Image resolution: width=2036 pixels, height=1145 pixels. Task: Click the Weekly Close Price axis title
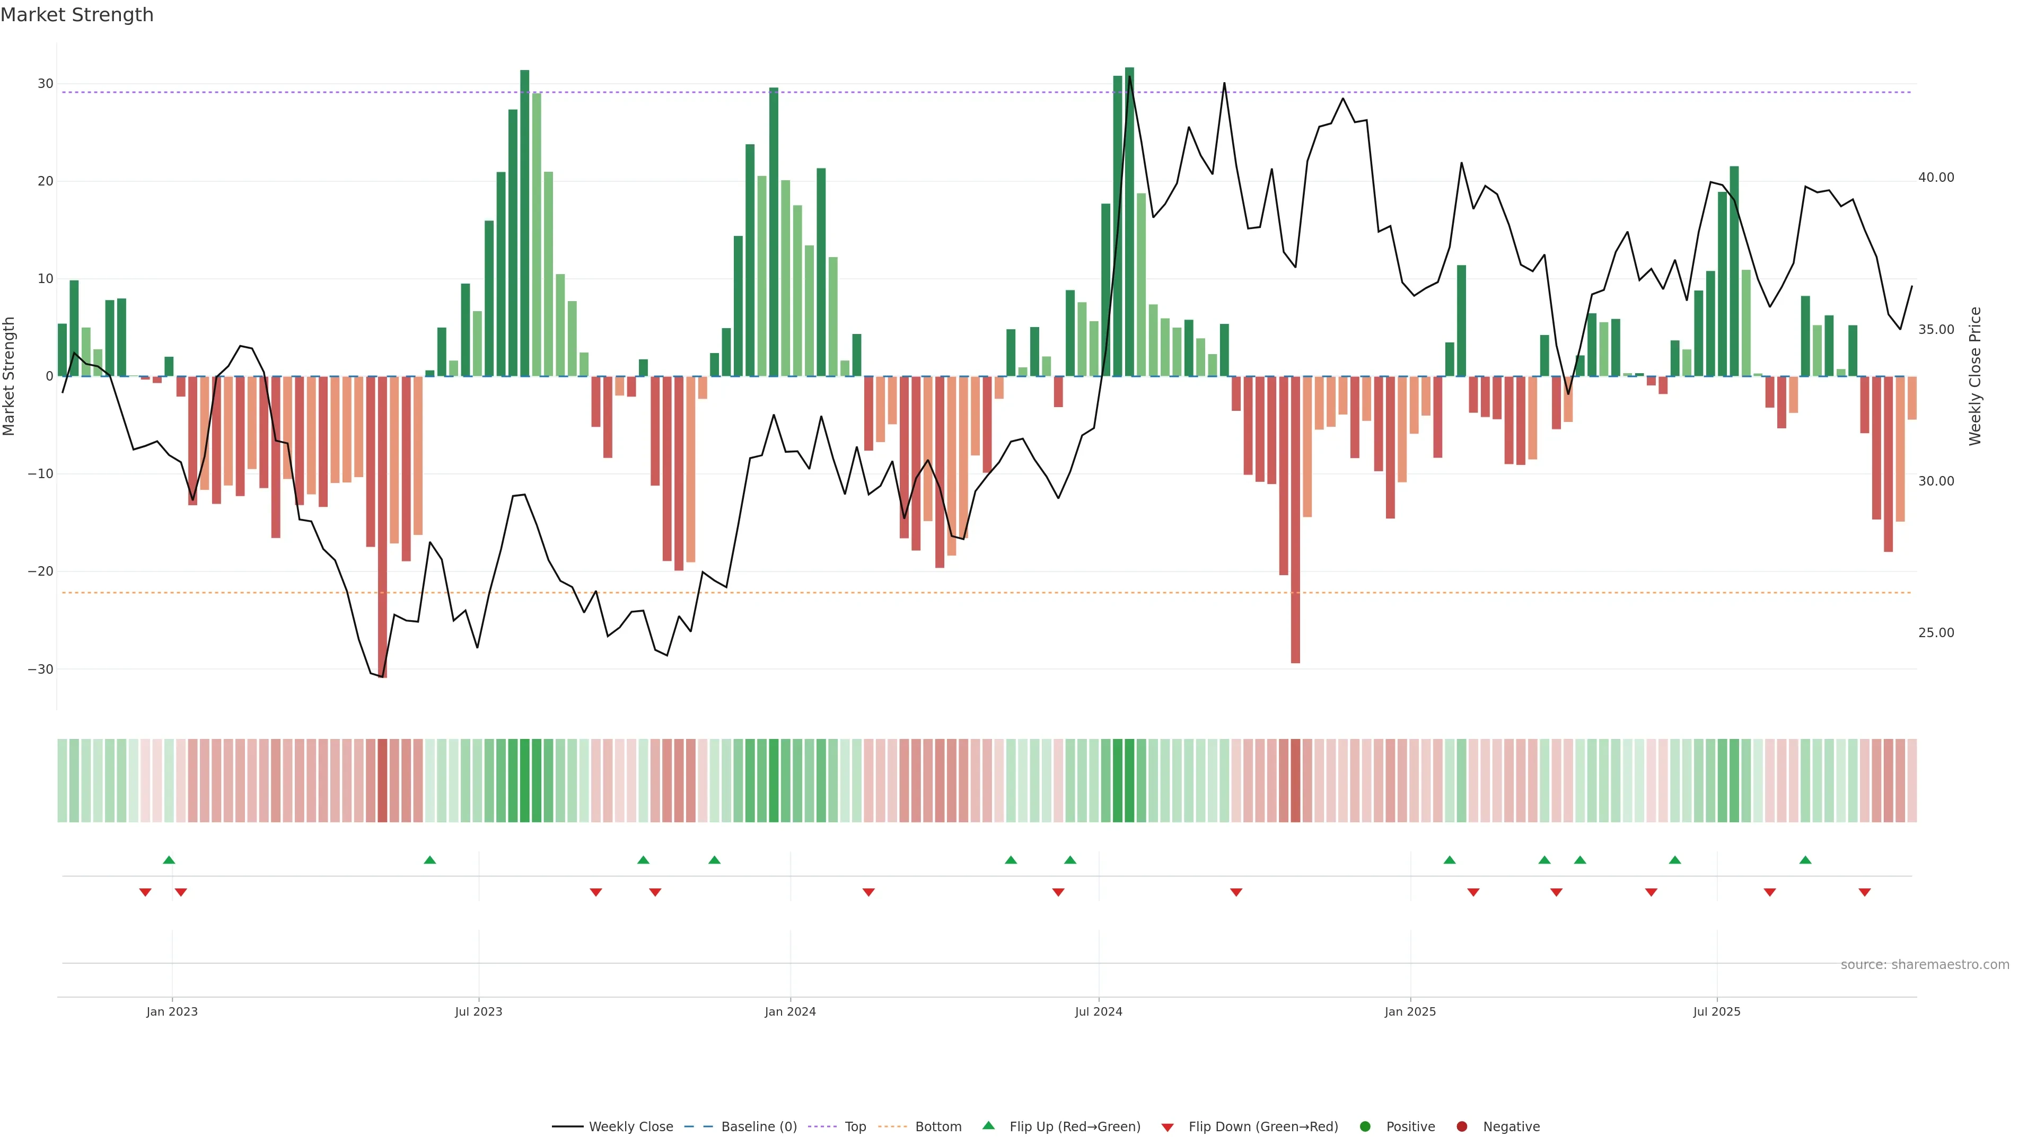1974,376
